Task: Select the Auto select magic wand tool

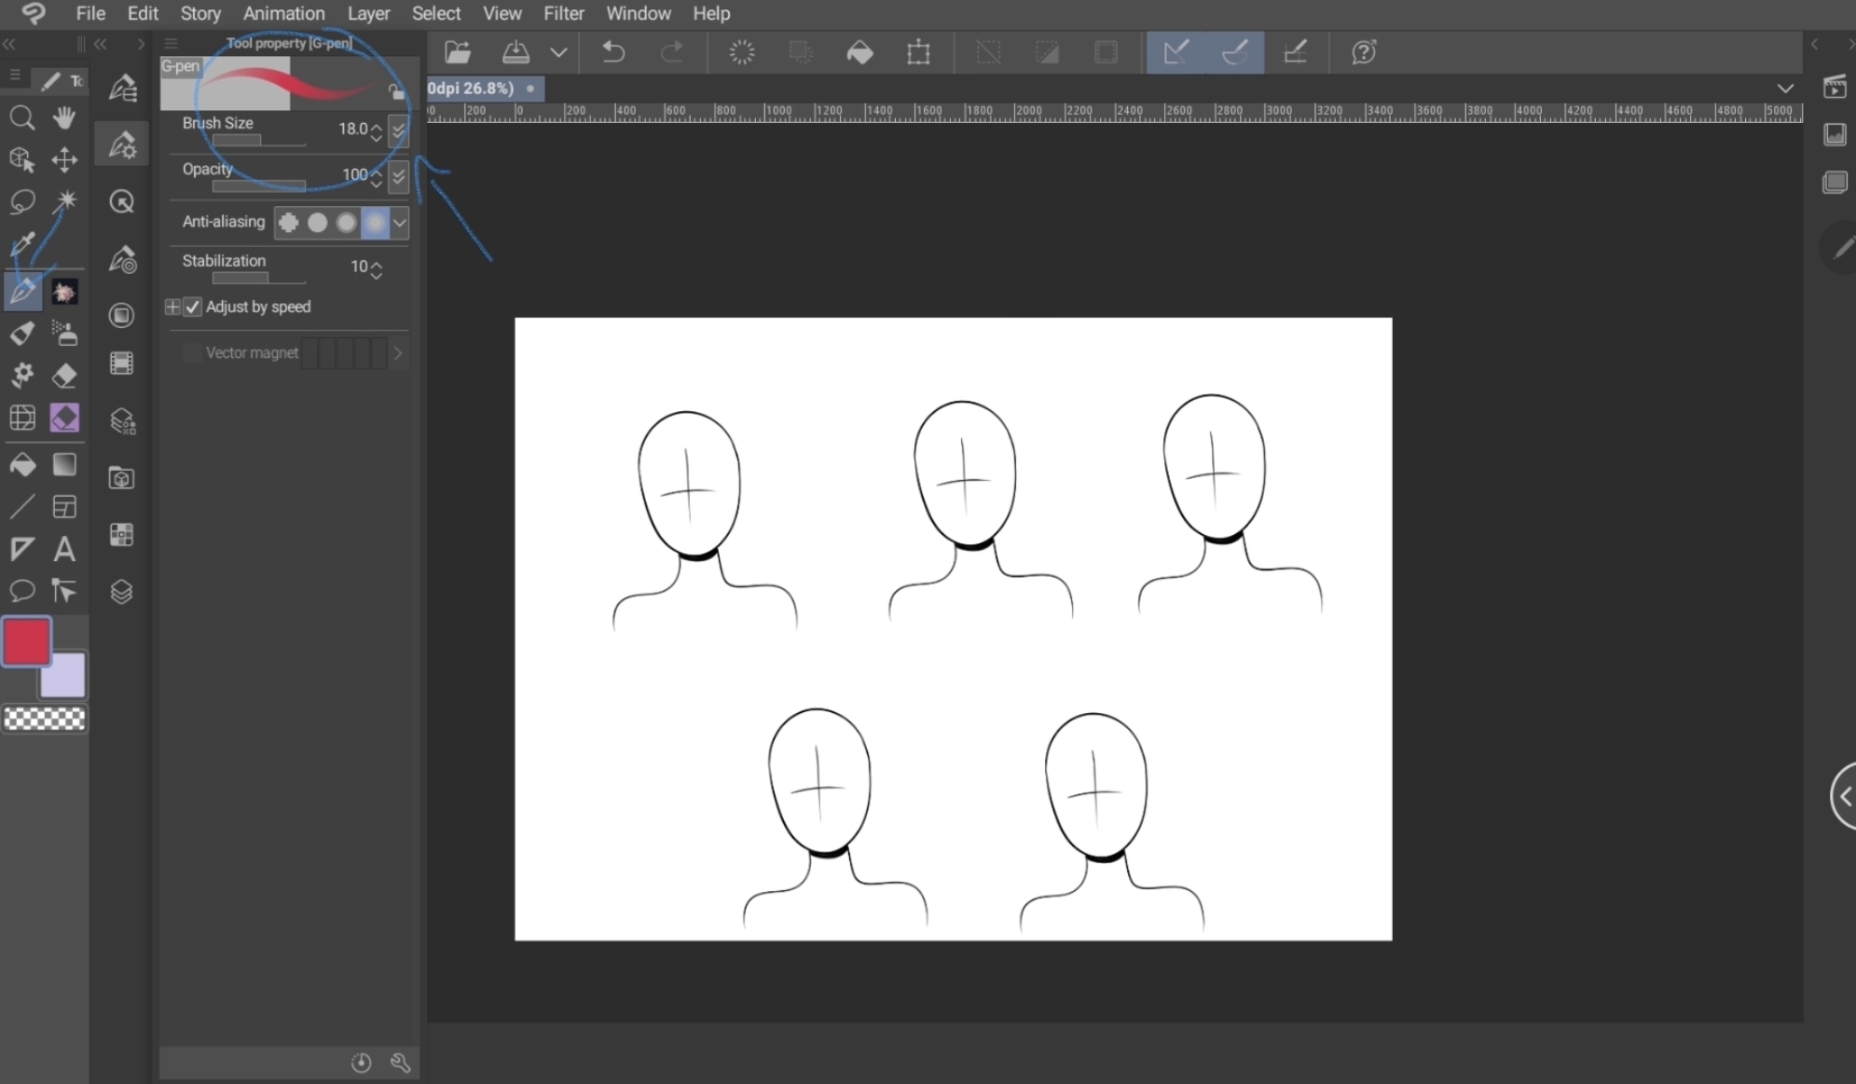Action: [64, 201]
